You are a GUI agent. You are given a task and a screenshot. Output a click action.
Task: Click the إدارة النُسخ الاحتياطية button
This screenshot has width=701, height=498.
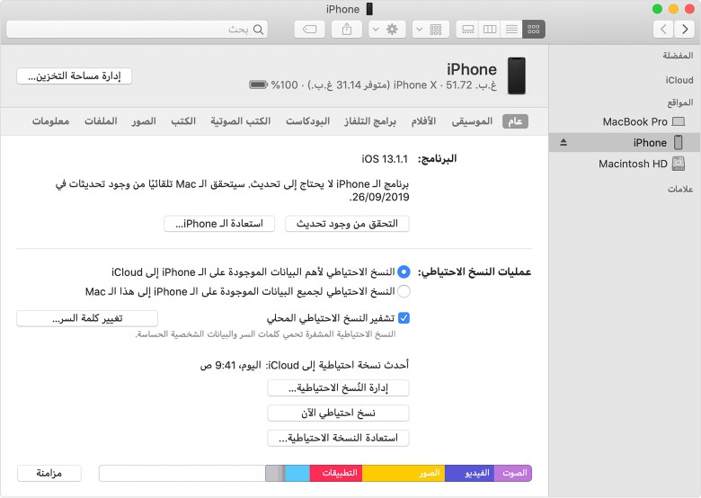pos(338,388)
